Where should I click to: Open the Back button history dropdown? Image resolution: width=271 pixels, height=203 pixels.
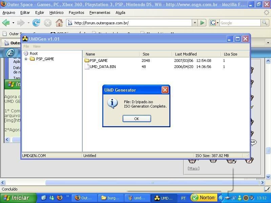[13, 23]
